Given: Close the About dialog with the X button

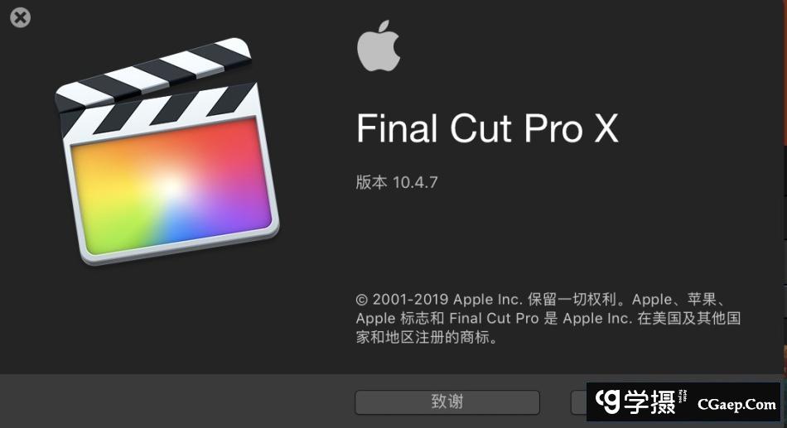Looking at the screenshot, I should [x=20, y=17].
